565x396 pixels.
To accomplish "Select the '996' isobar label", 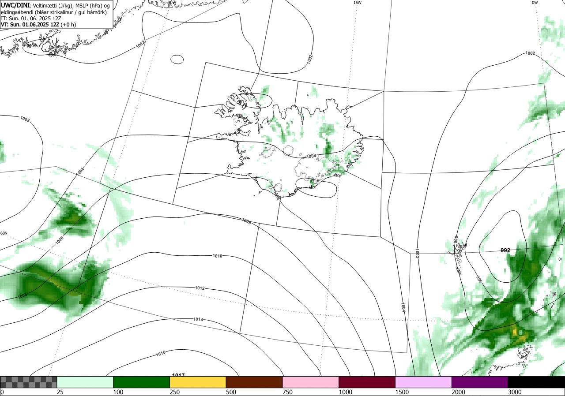I will pos(479,279).
